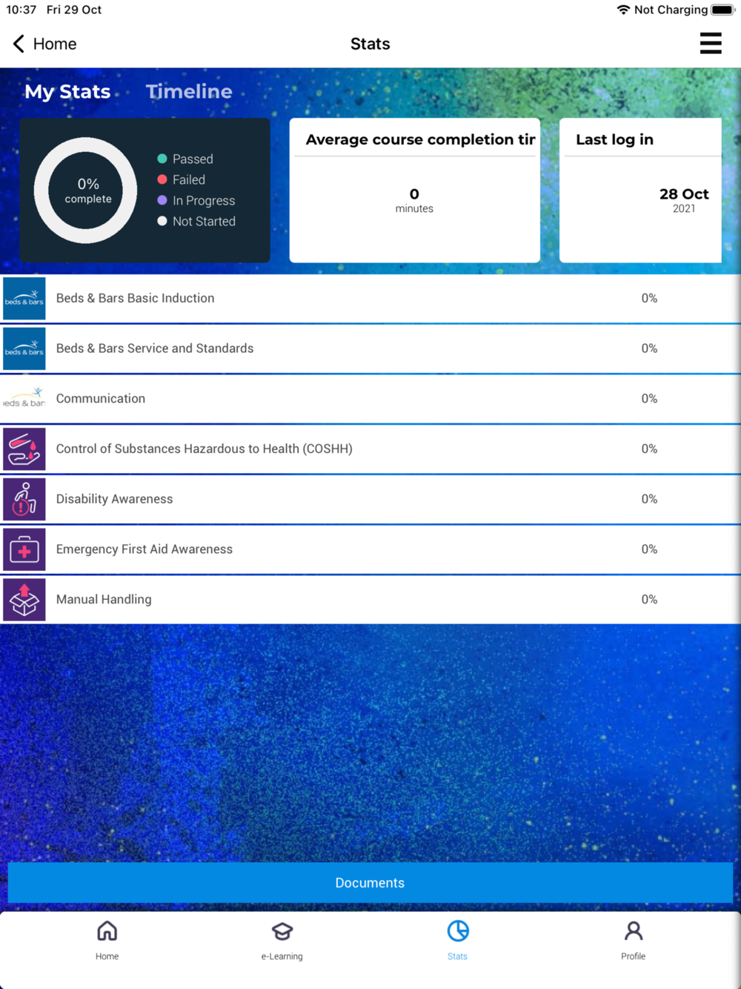Tap the Stats pie chart icon
Image resolution: width=741 pixels, height=989 pixels.
pos(458,930)
